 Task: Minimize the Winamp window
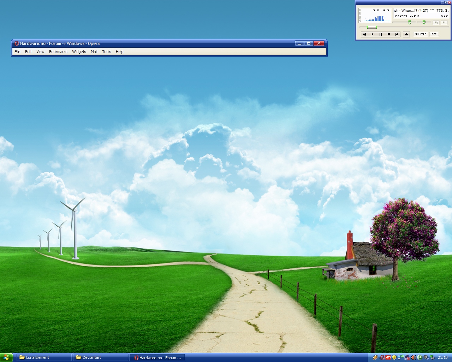point(442,2)
